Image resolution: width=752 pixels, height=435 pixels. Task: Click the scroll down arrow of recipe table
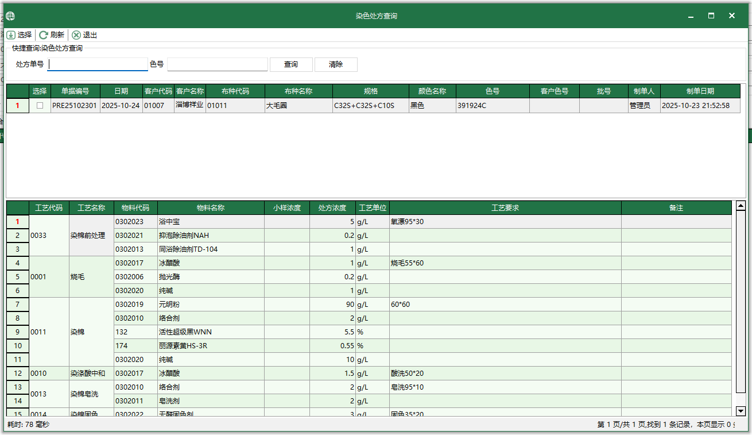point(740,411)
